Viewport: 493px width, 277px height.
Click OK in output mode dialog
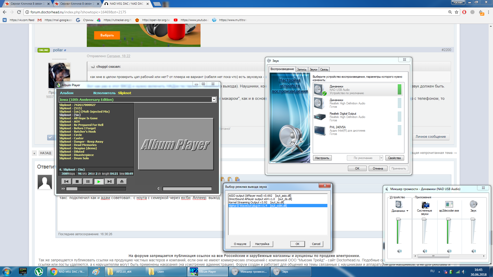pos(297,244)
